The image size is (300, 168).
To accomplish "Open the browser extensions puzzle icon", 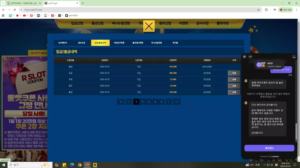I will click(x=266, y=10).
